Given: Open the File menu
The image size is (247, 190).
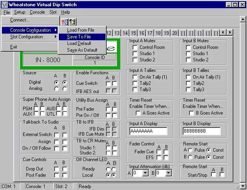Looking at the screenshot, I should tap(7, 12).
